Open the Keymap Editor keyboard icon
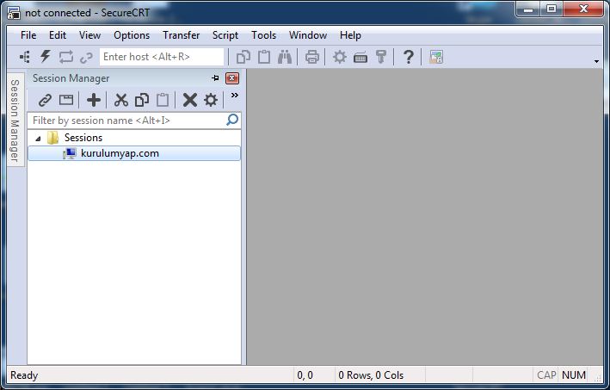Screen dimensions: 610x390 (360, 58)
